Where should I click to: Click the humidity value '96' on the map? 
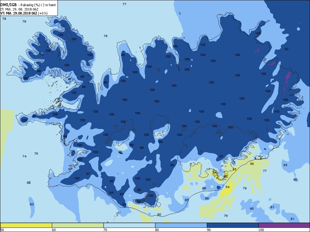161,142
